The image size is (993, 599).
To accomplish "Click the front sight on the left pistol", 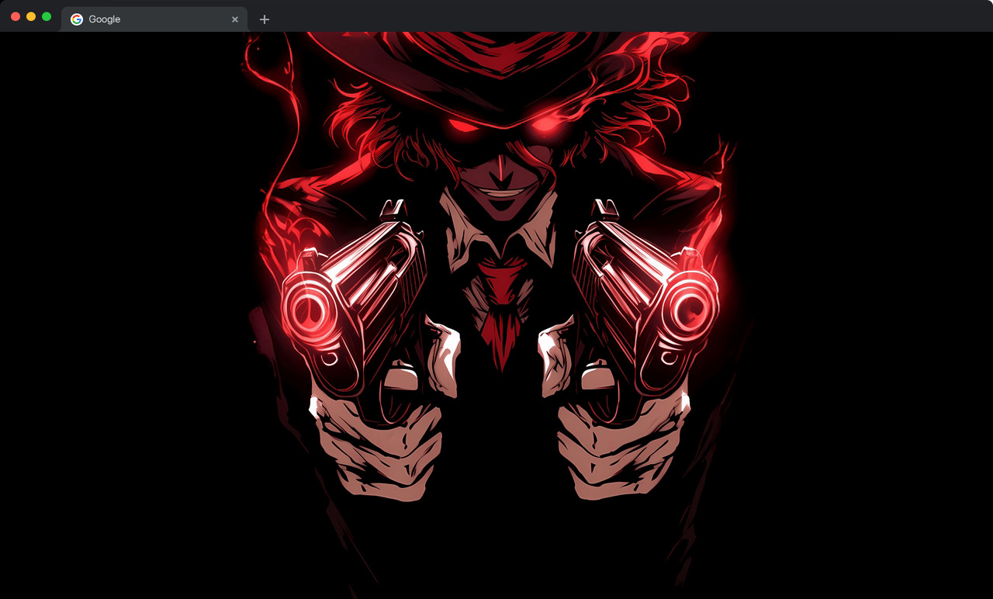I will [x=394, y=208].
